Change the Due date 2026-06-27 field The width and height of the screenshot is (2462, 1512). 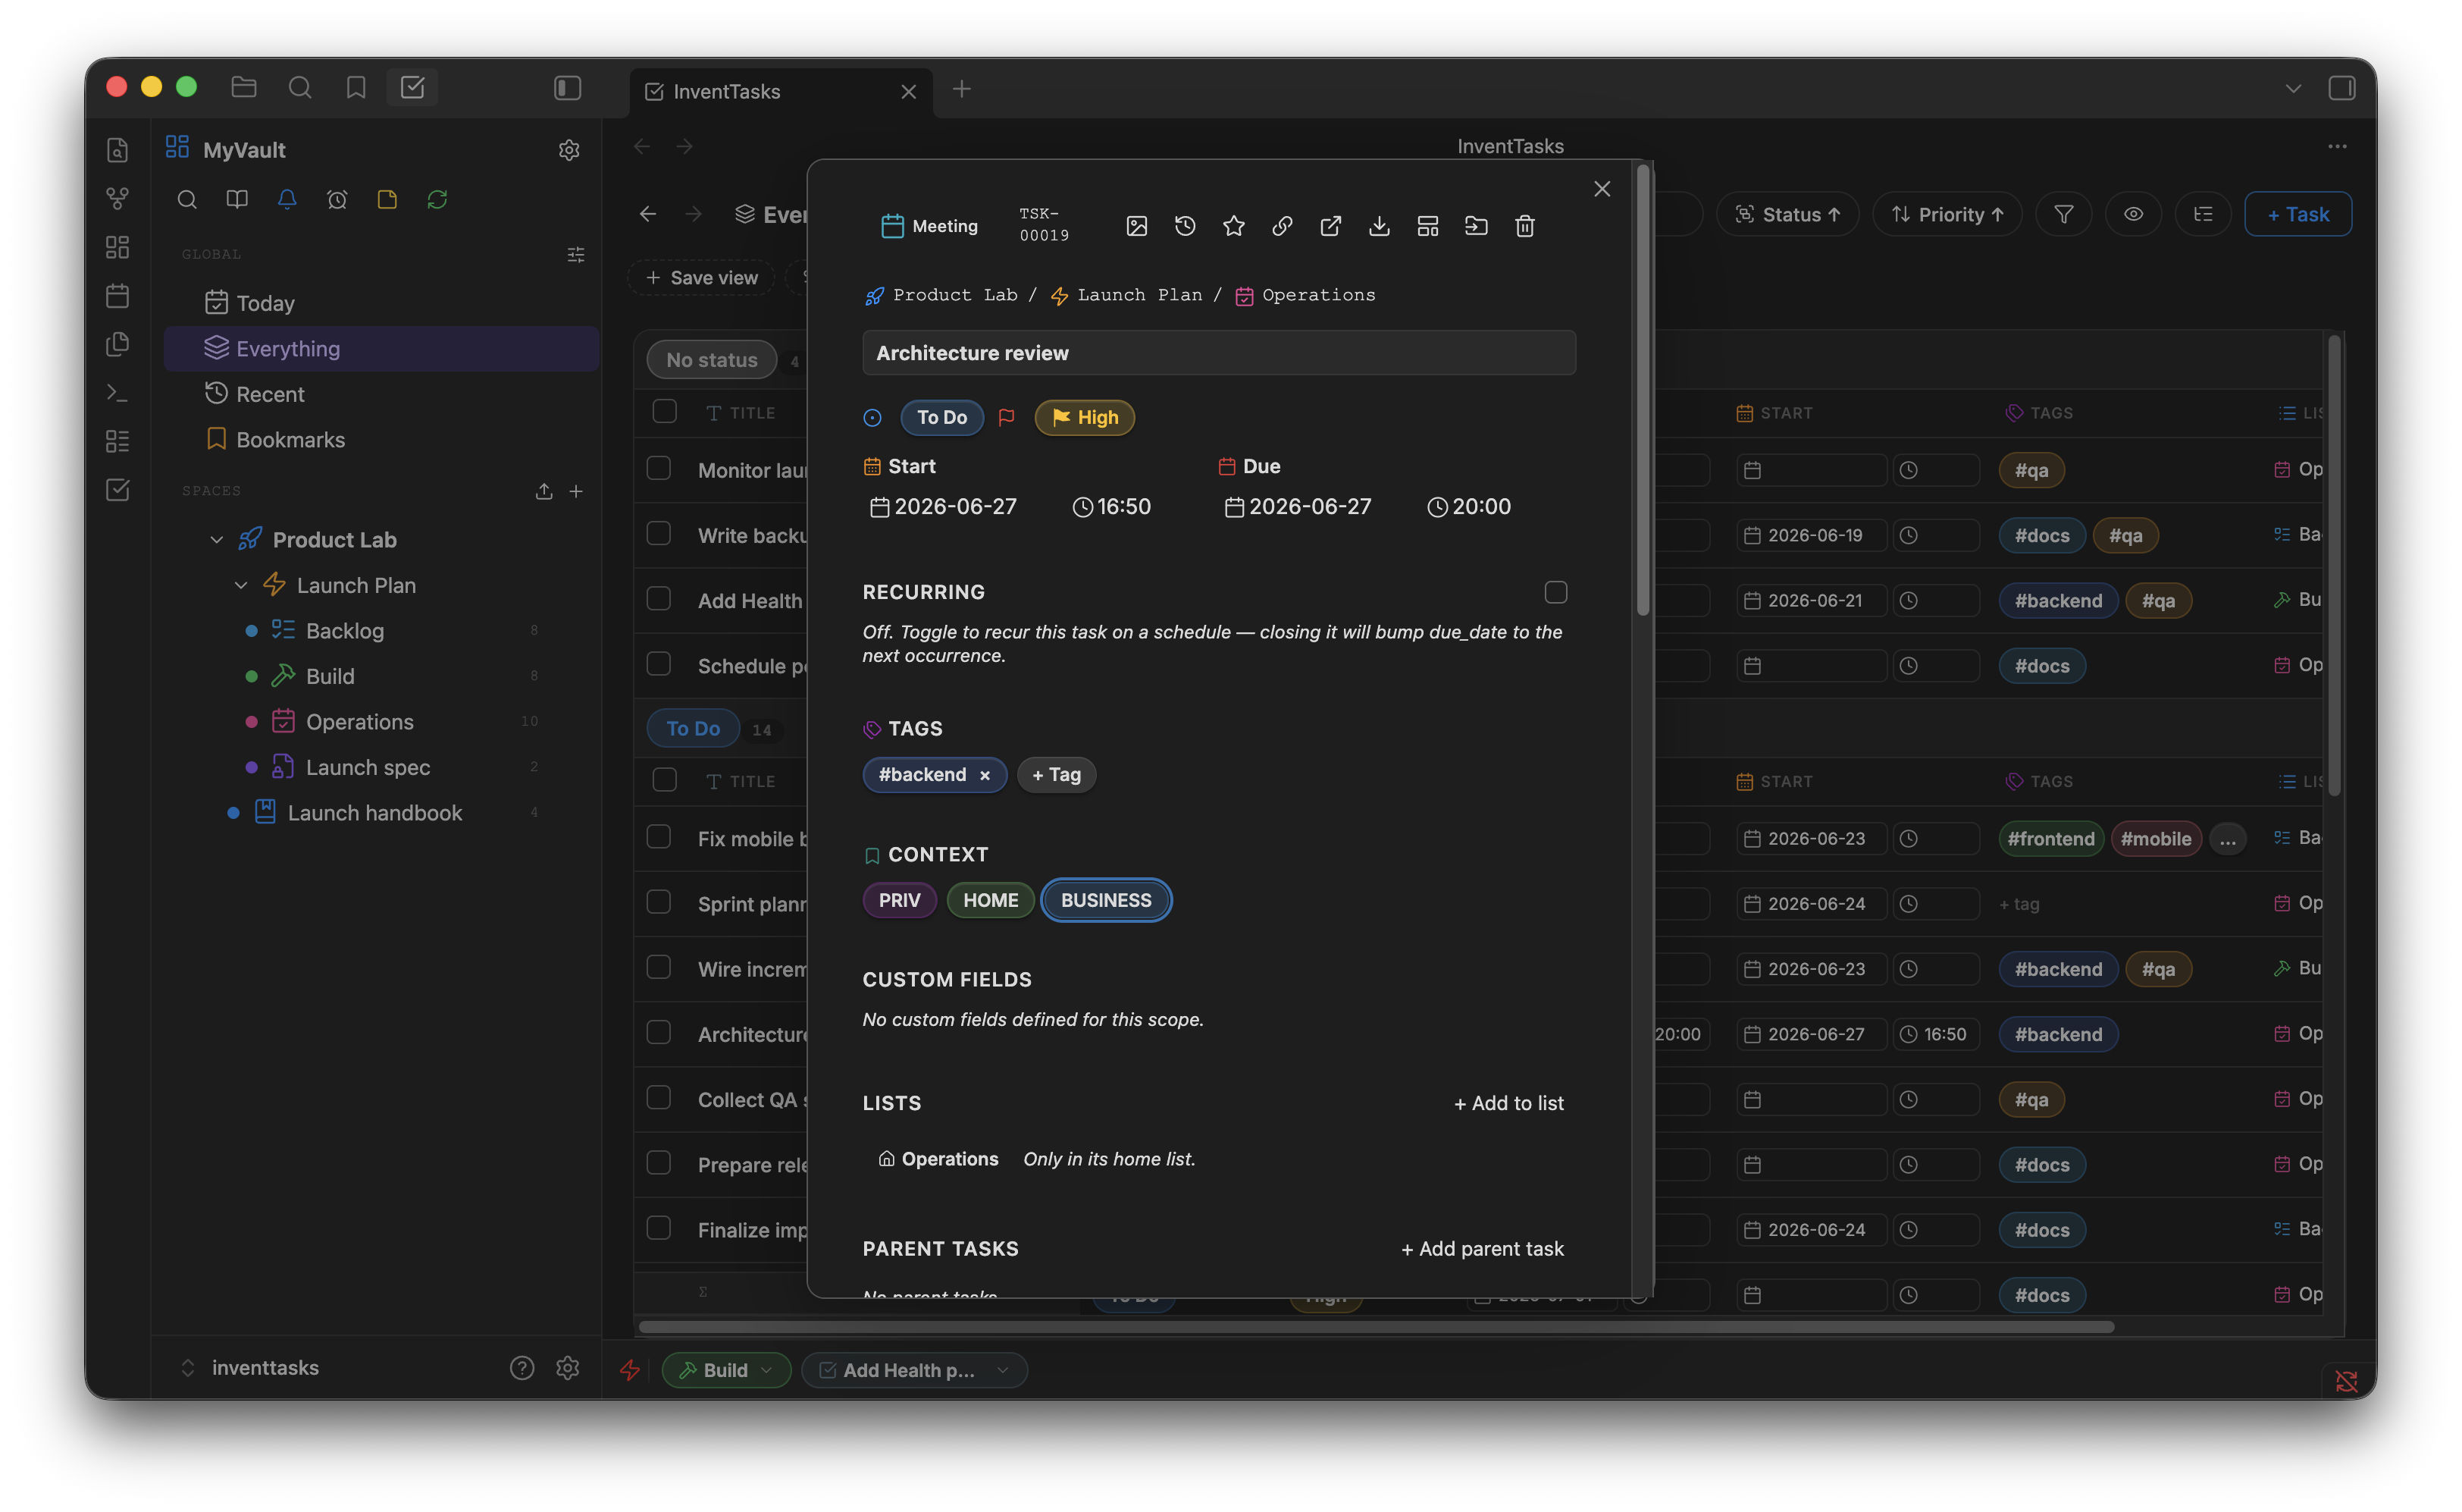(1298, 507)
